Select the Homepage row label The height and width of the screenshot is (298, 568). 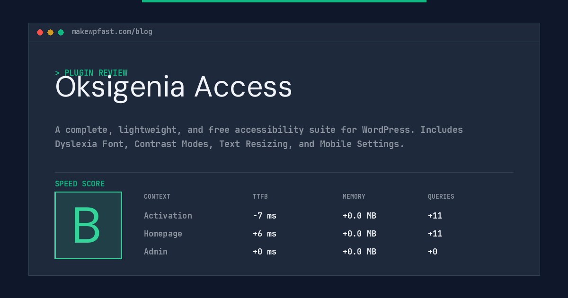(163, 234)
